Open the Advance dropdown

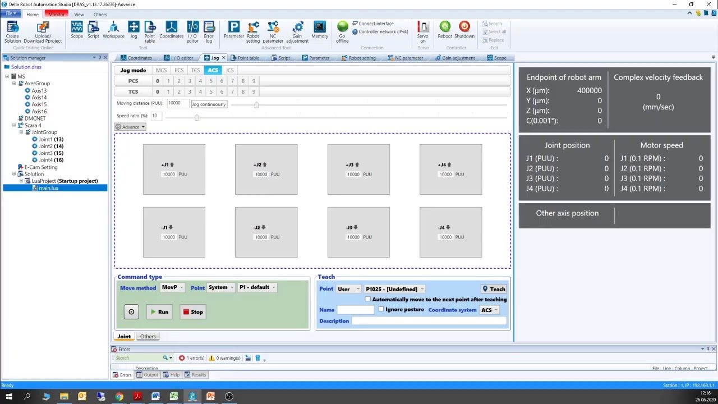[x=130, y=127]
